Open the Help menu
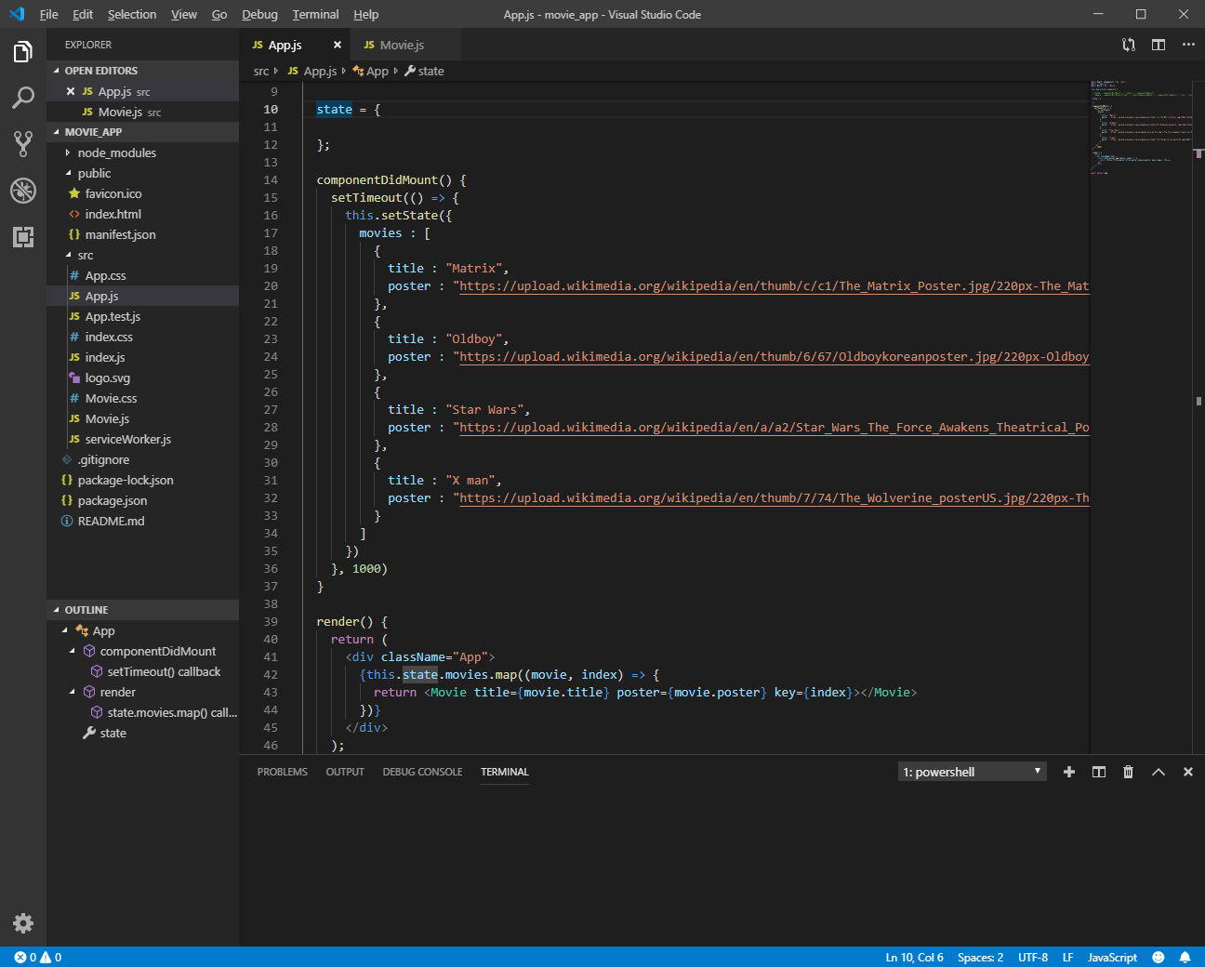Image resolution: width=1205 pixels, height=967 pixels. pos(365,14)
